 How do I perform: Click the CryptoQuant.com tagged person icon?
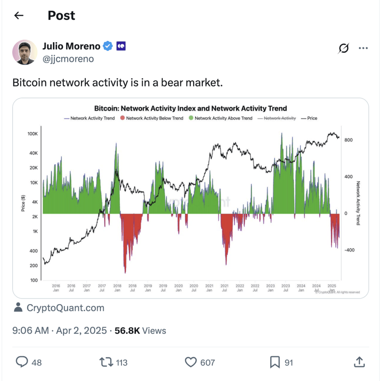click(x=18, y=308)
